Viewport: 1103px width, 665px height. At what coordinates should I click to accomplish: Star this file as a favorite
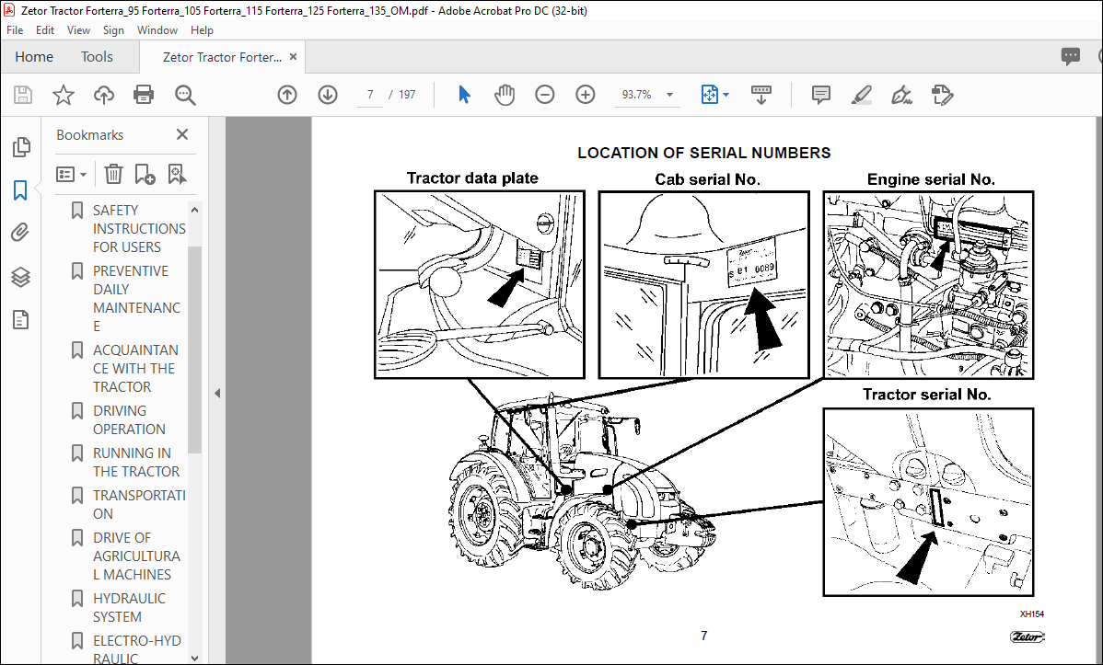[x=64, y=95]
